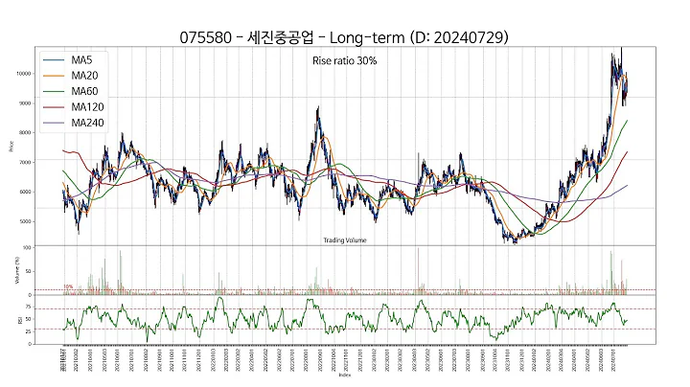Screen dimensions: 690x387
Task: Click the MA5 blue line sample in the legend
Action: 54,60
